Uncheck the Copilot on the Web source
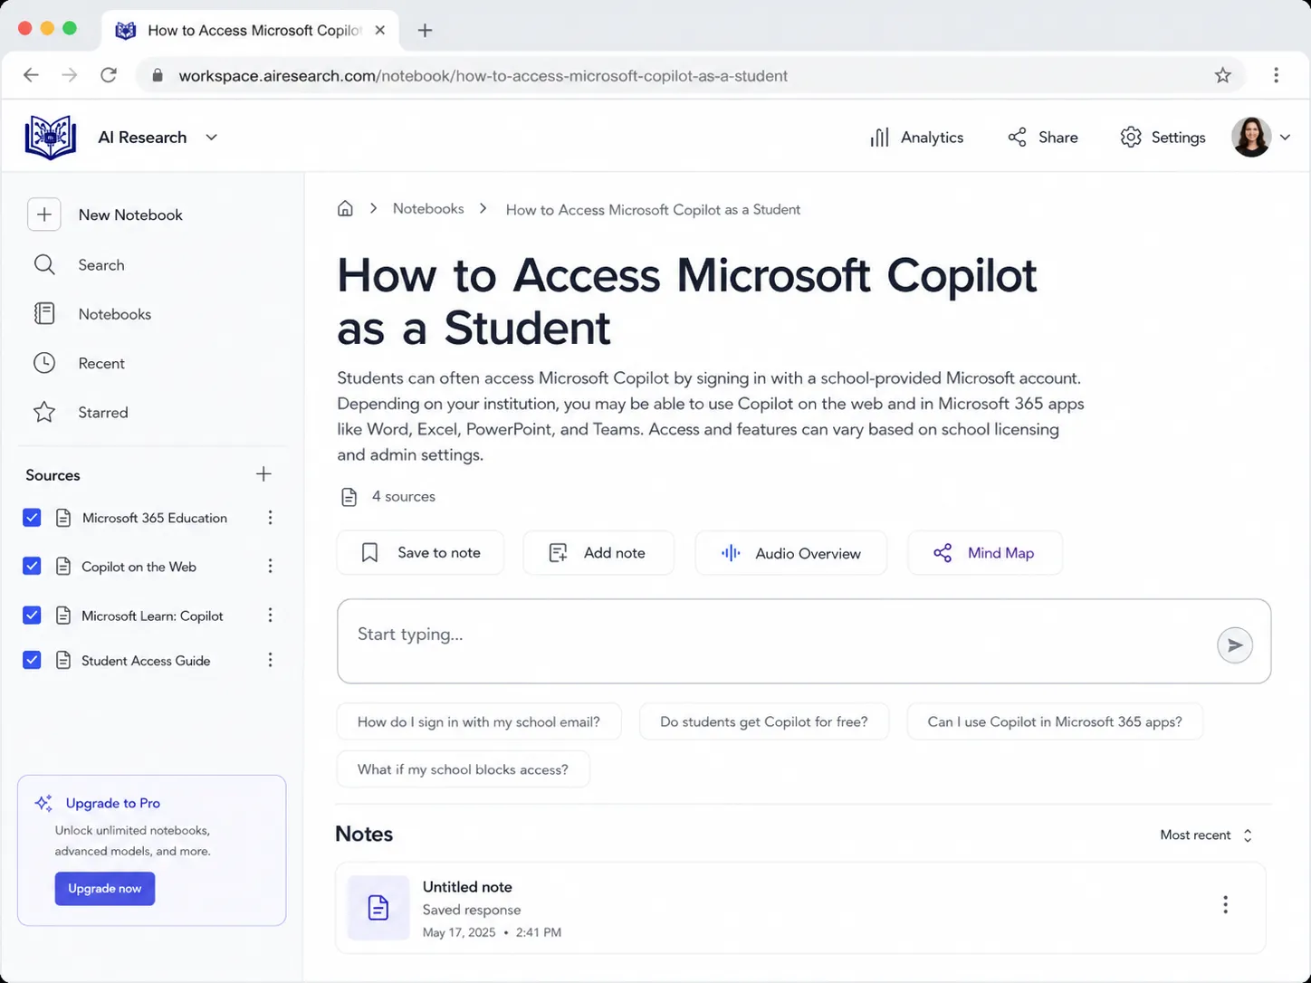This screenshot has width=1311, height=983. 32,566
